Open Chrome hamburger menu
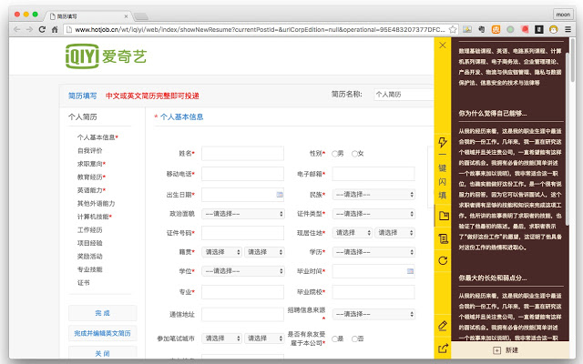 pyautogui.click(x=568, y=29)
